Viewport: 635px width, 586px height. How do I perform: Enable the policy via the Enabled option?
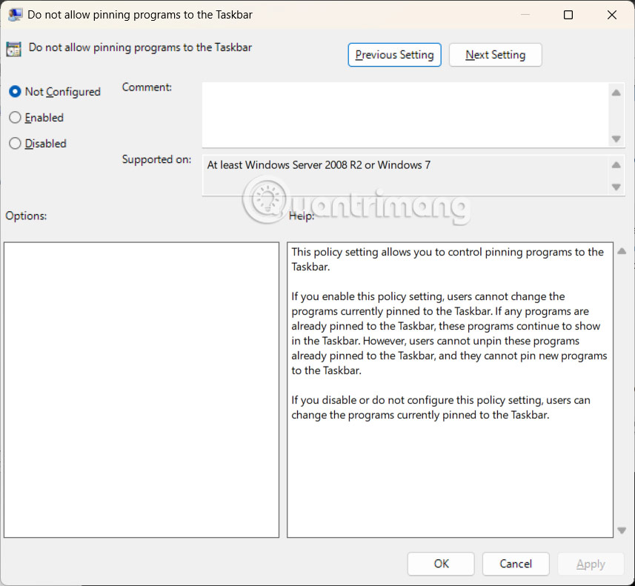(16, 117)
